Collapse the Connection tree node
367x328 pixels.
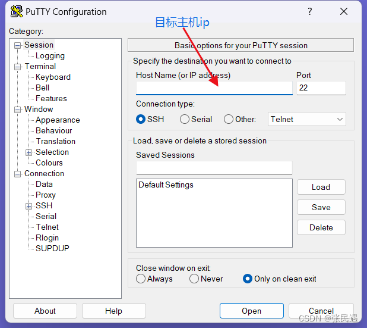18,174
